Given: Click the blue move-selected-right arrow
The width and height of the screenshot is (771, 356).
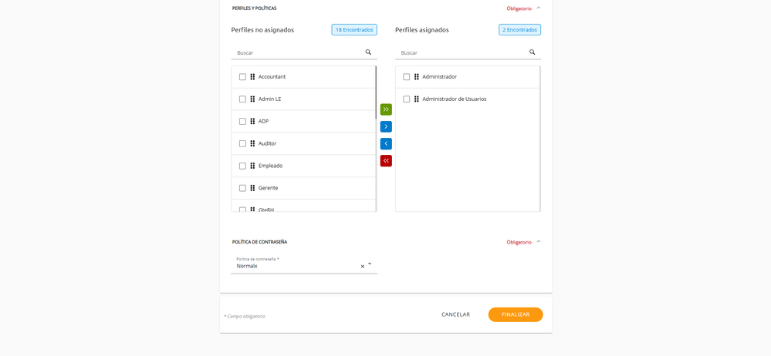Looking at the screenshot, I should (386, 126).
